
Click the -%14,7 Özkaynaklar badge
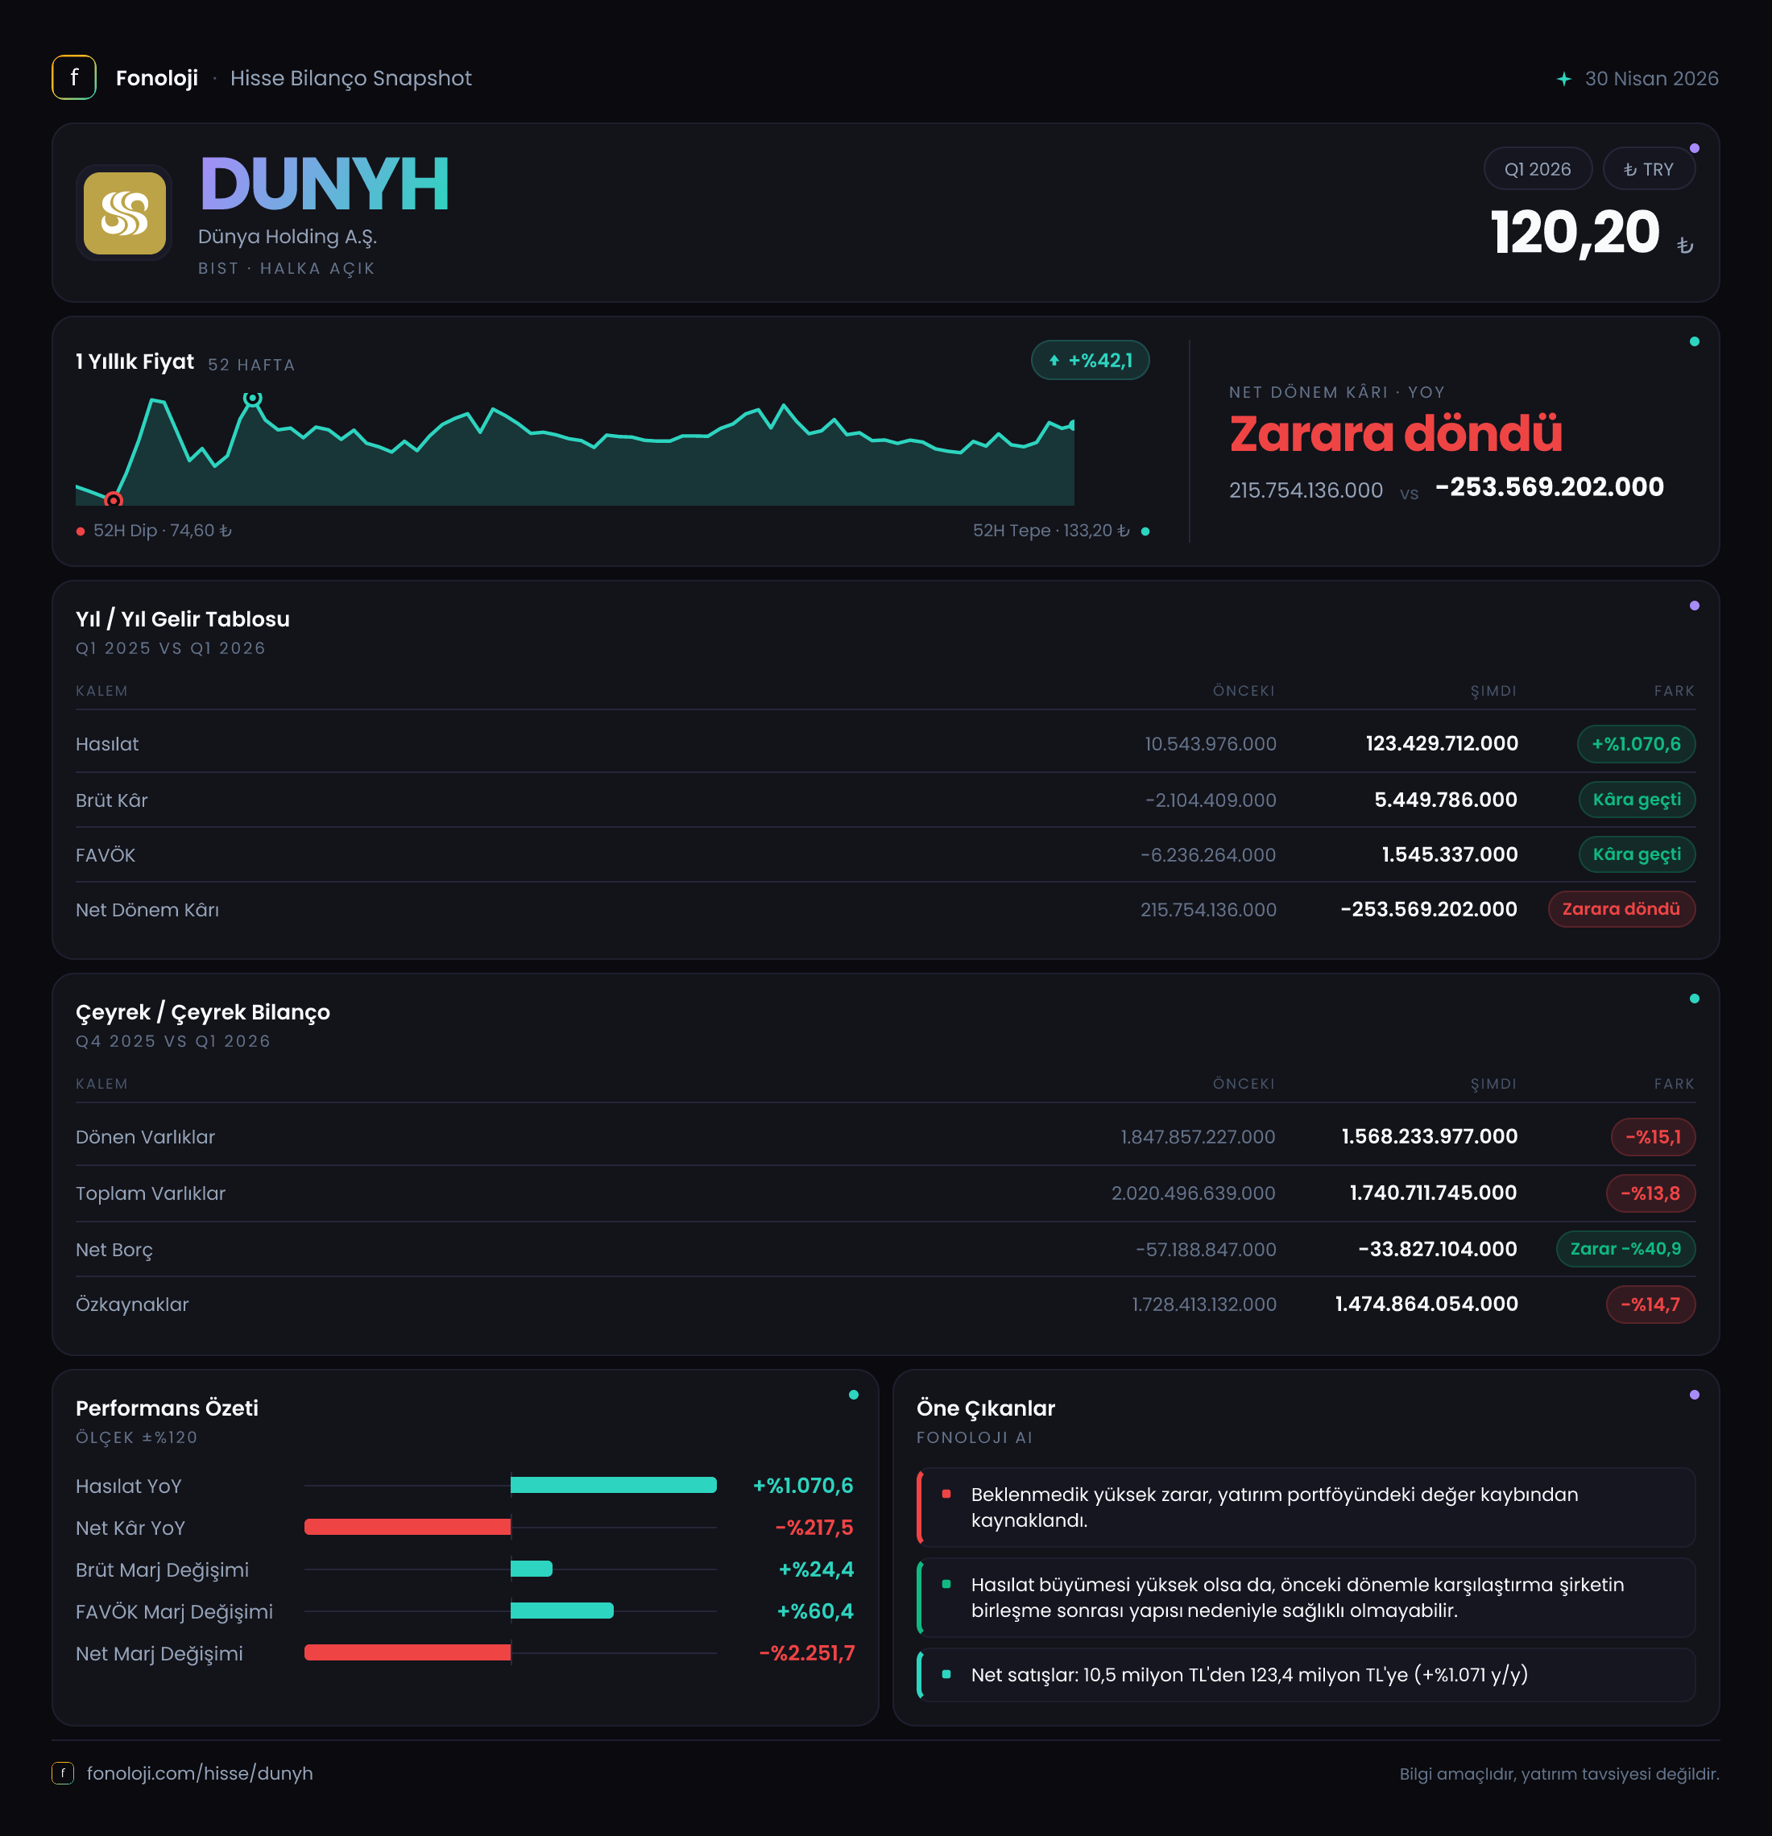click(1650, 1304)
